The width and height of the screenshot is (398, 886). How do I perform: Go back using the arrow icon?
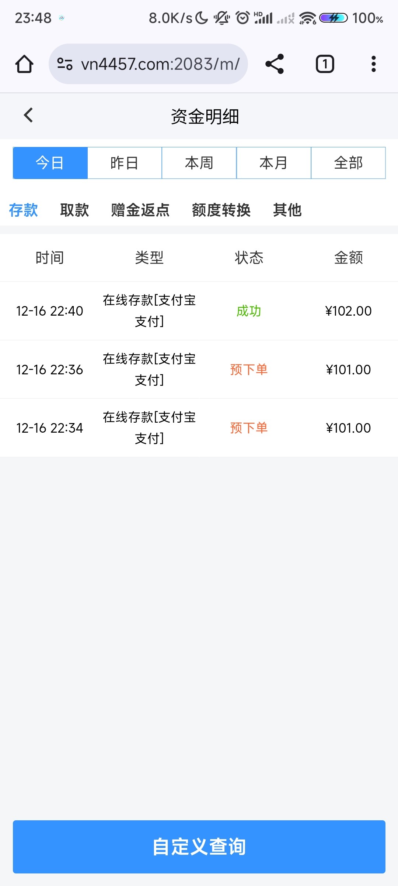(28, 115)
